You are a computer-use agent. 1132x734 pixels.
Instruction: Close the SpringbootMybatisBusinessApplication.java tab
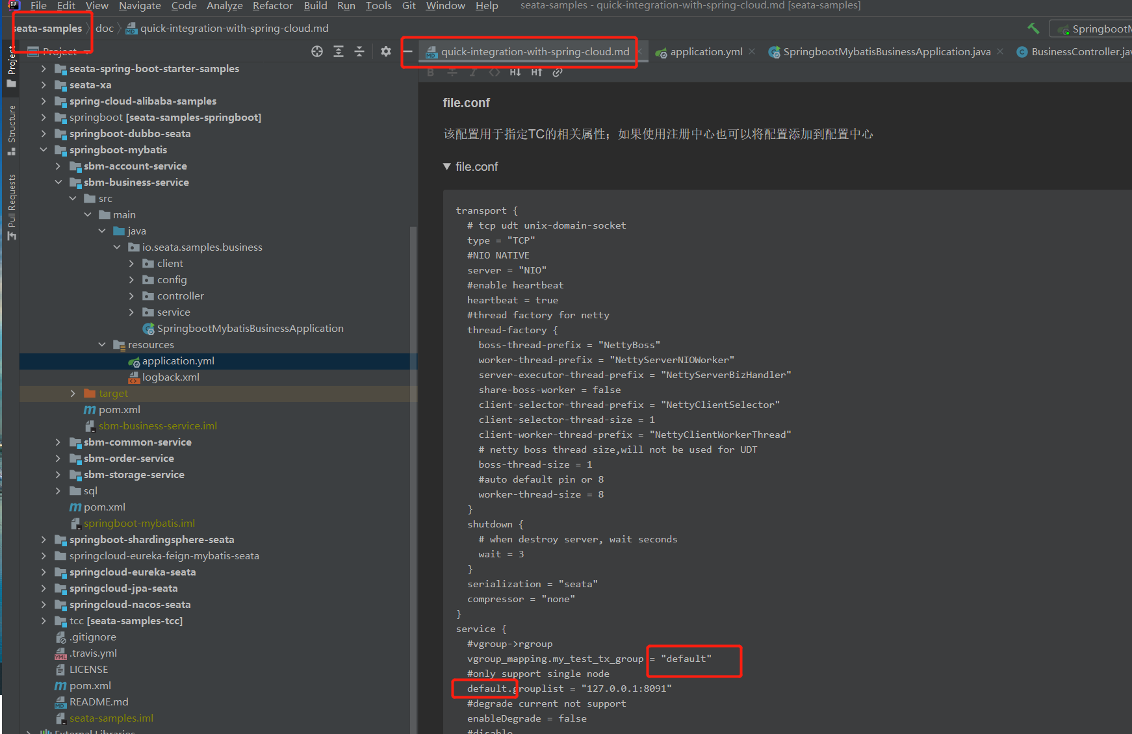tap(1000, 51)
